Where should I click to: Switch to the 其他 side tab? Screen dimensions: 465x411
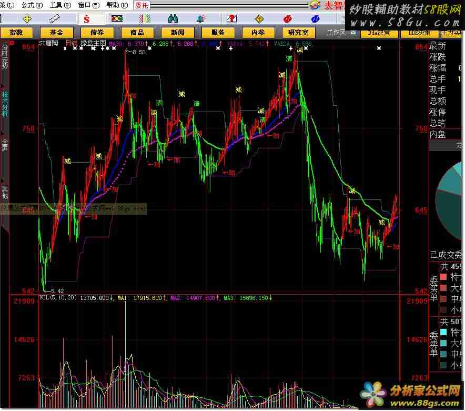point(5,192)
